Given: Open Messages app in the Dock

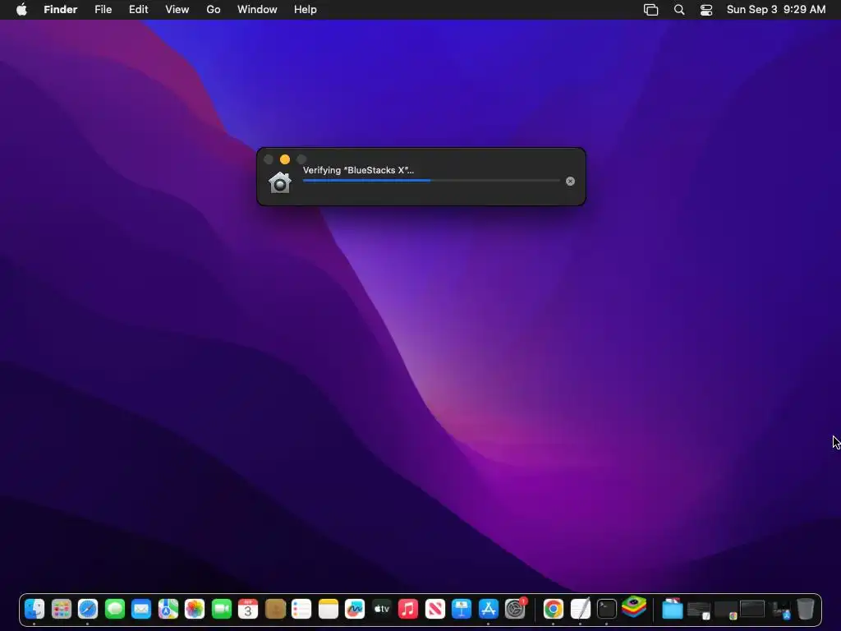Looking at the screenshot, I should coord(115,609).
